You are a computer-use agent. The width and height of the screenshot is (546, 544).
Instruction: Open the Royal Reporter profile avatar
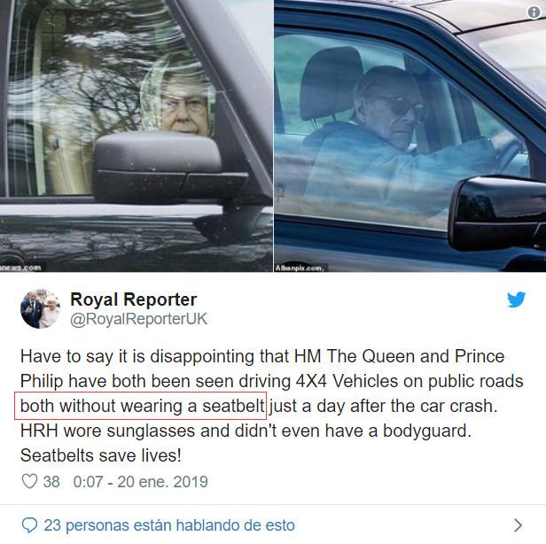click(41, 308)
